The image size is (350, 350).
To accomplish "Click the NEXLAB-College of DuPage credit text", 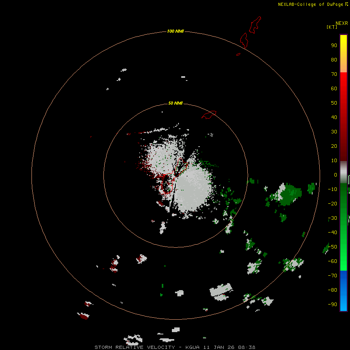I will point(310,4).
